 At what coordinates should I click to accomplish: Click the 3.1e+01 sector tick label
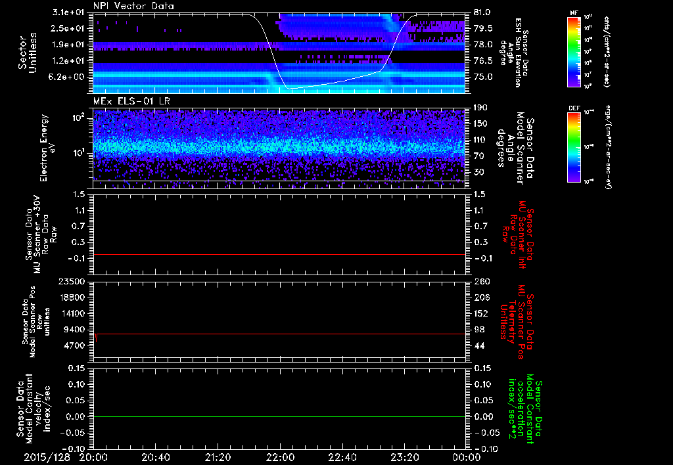click(x=68, y=12)
